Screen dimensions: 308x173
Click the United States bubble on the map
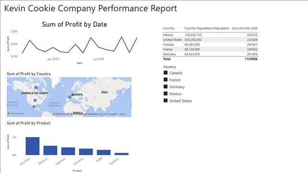pos(35,100)
